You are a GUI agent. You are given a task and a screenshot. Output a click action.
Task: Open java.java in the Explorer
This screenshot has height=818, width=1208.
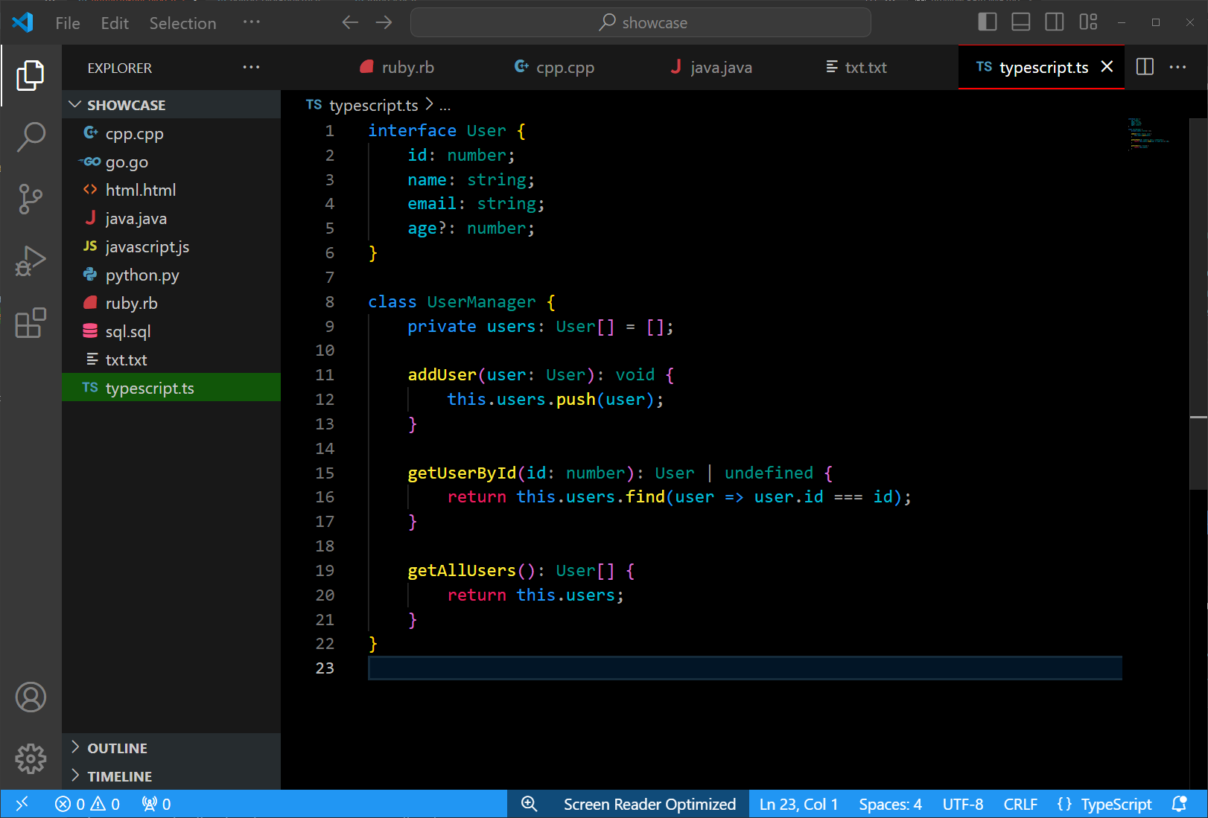[x=171, y=218]
